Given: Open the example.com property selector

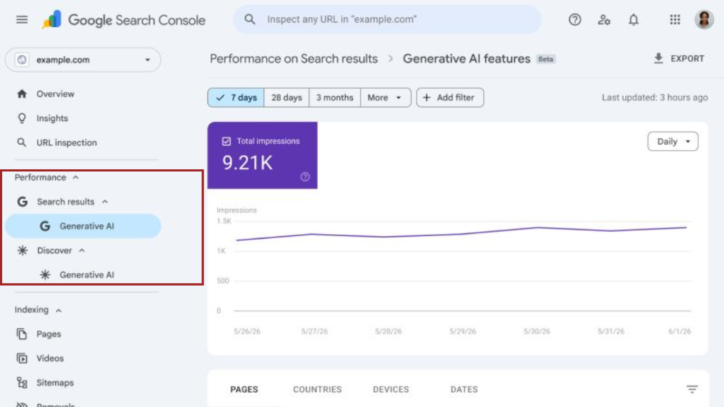Looking at the screenshot, I should [83, 59].
